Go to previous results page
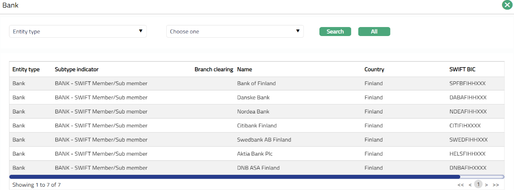Screen dimensions: 514x190 (470, 185)
